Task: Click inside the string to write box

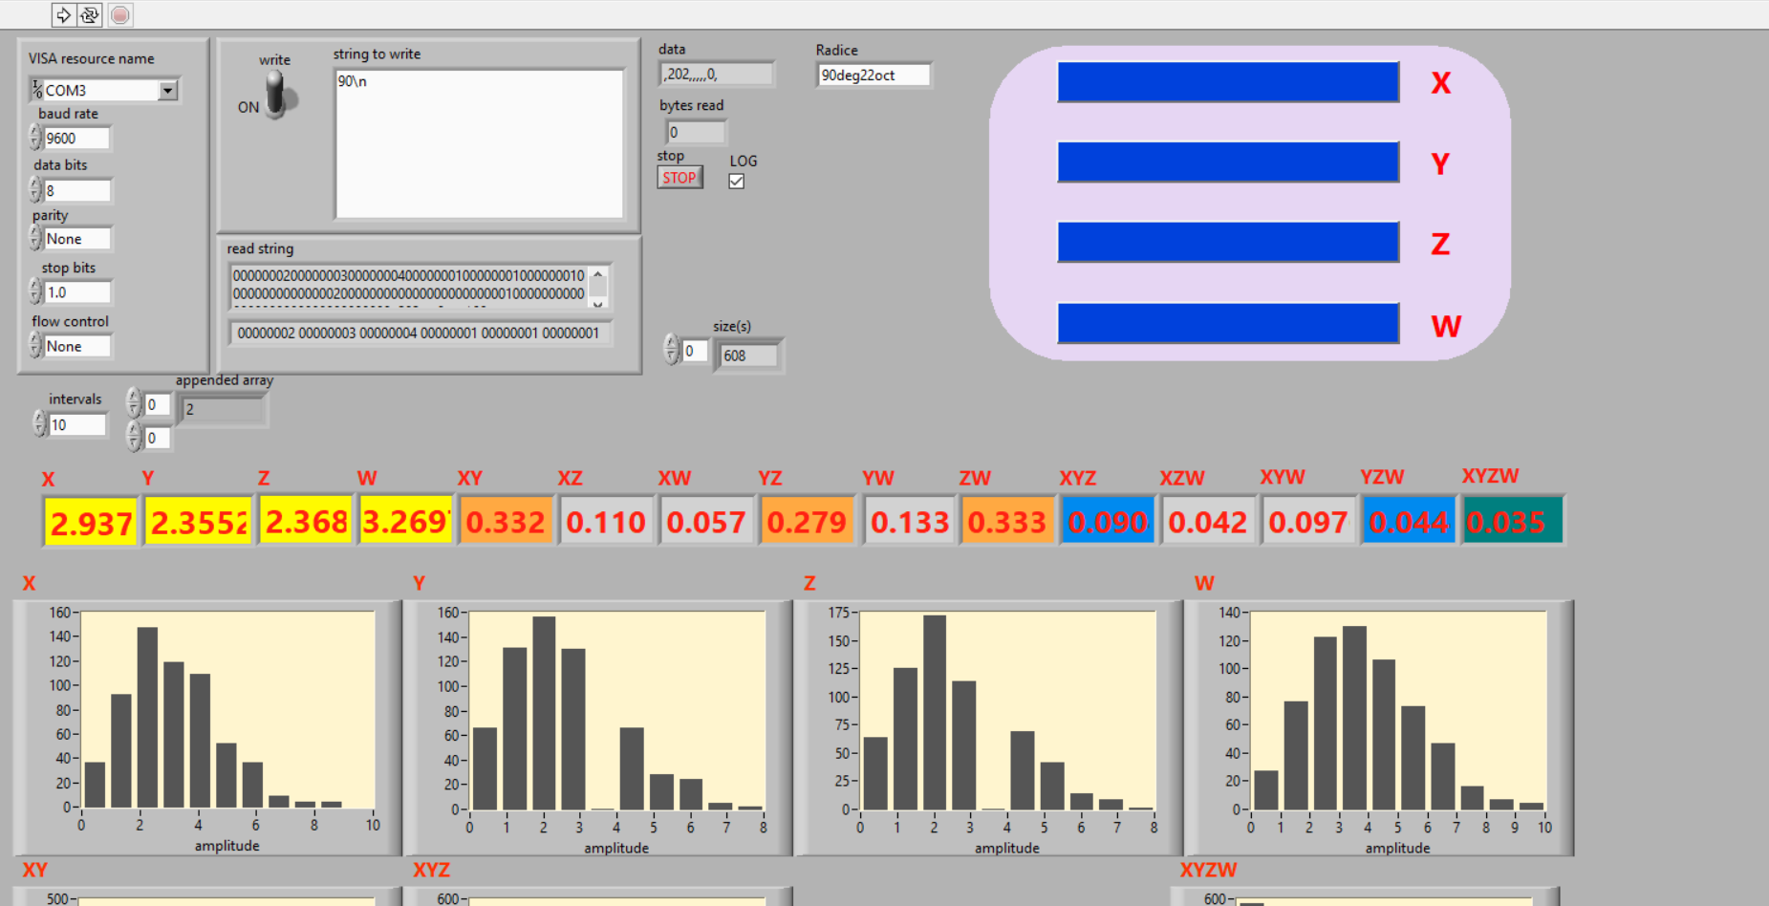Action: click(x=479, y=143)
